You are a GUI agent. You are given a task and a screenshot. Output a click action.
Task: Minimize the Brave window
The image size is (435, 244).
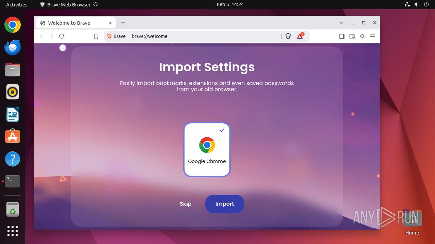353,23
